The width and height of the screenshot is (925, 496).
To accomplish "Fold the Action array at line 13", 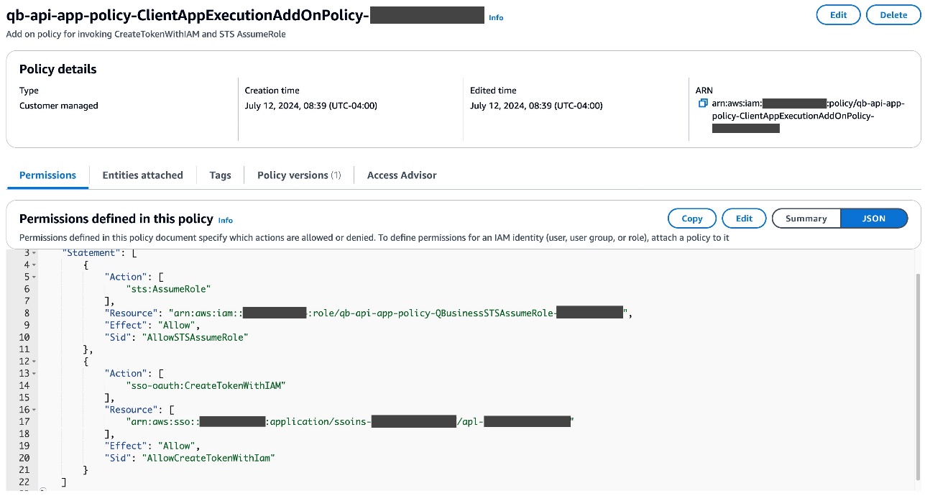I will 34,373.
